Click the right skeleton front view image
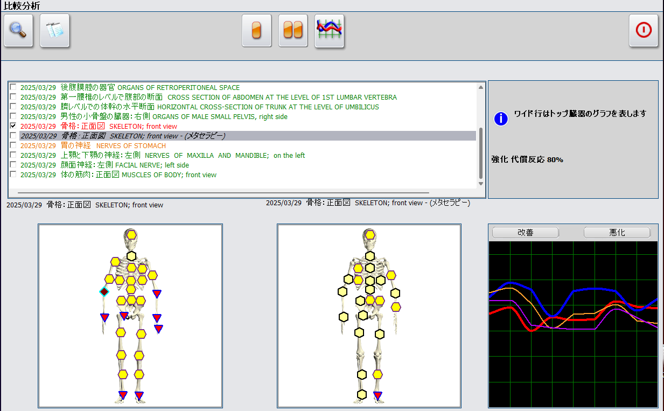The height and width of the screenshot is (411, 664). tap(369, 316)
